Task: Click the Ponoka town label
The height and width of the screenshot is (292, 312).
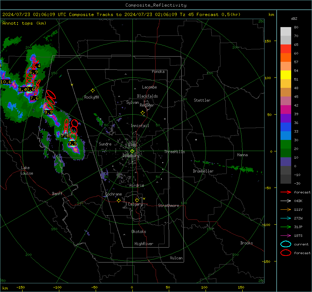Action: tap(158, 72)
